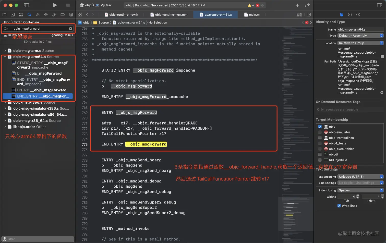Show the quick help inspector tab
386x243 pixels.
pyautogui.click(x=358, y=15)
